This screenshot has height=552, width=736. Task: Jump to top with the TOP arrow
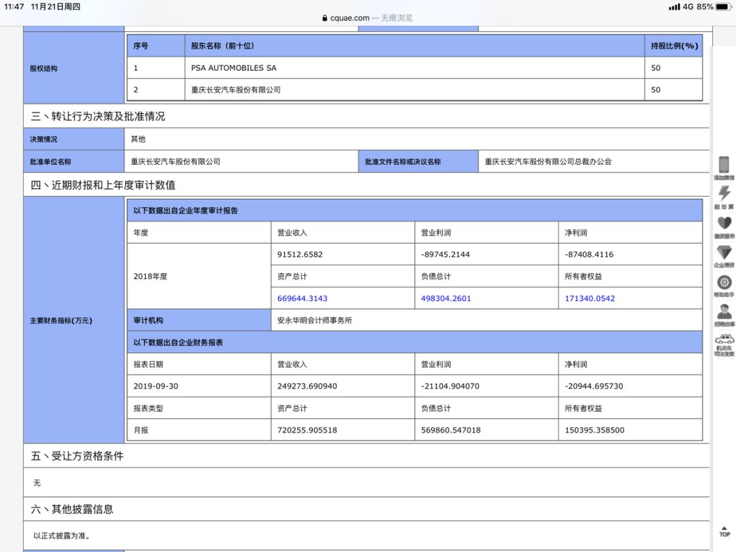coord(724,532)
